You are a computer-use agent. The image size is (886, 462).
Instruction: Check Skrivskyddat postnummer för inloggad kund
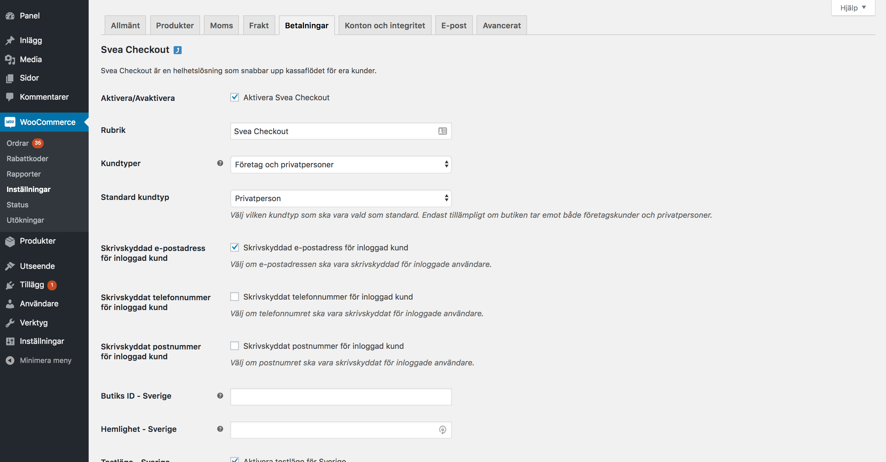pyautogui.click(x=235, y=346)
